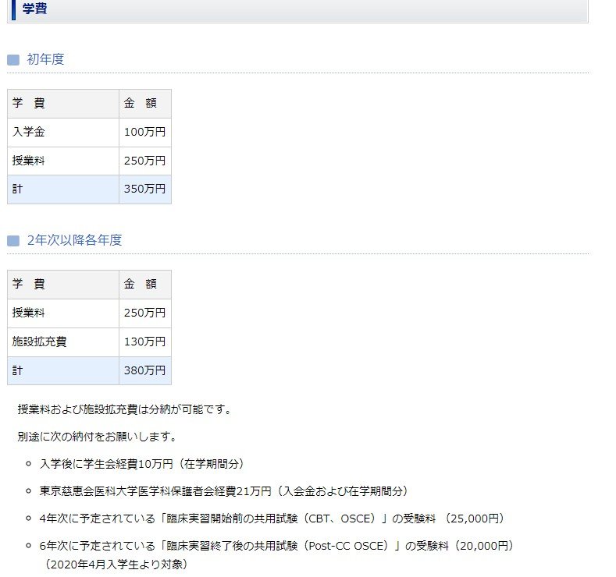Click the 金 額 header in first table
The width and height of the screenshot is (616, 577).
pyautogui.click(x=141, y=103)
